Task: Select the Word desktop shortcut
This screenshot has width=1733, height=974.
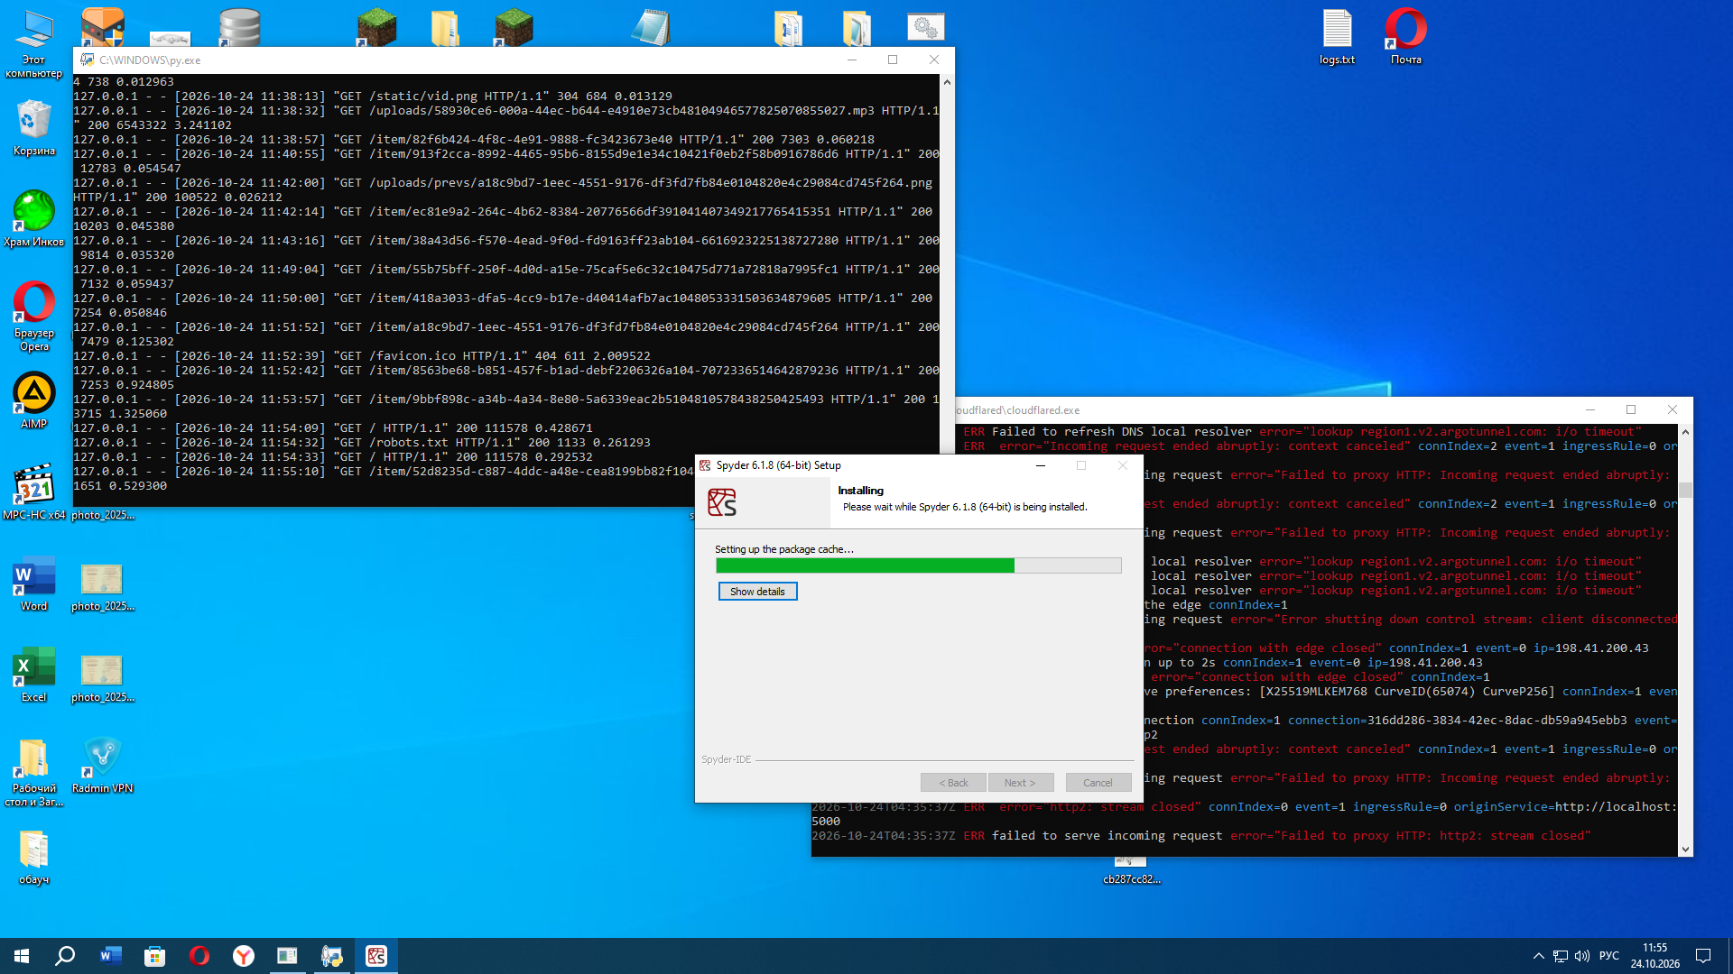Action: [34, 583]
